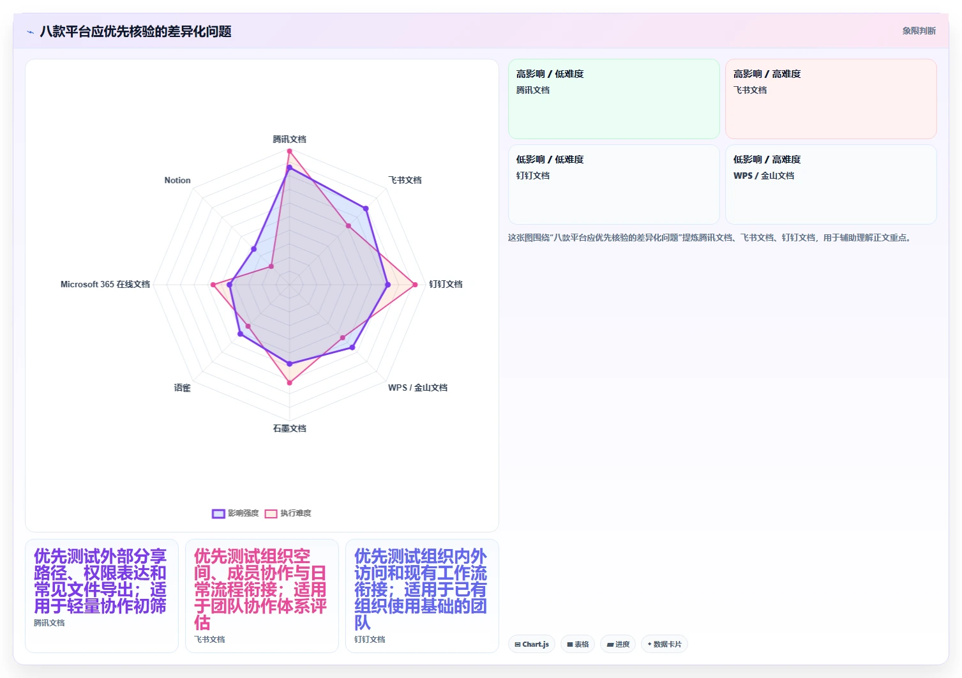Click the 腾讯文档 radar axis label
The height and width of the screenshot is (678, 962).
click(x=289, y=139)
